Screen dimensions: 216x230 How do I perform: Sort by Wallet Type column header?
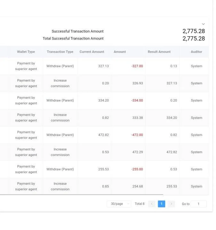click(x=26, y=52)
